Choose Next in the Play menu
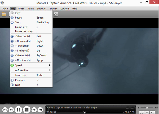 click(31, 85)
